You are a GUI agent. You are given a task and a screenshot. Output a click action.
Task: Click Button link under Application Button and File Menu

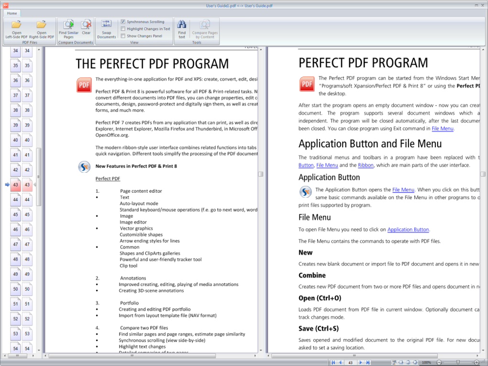(306, 165)
